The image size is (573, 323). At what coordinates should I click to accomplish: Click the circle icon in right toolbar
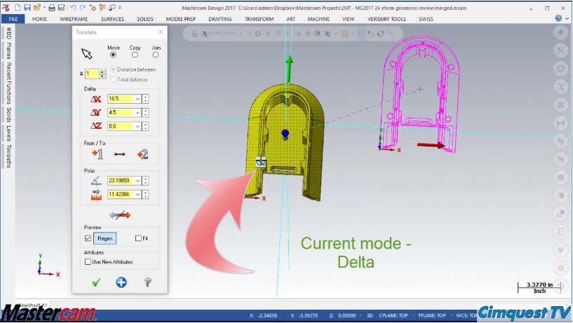click(x=560, y=68)
